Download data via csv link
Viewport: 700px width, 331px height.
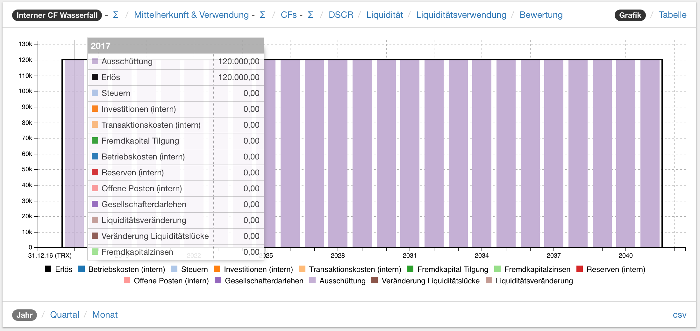coord(679,315)
